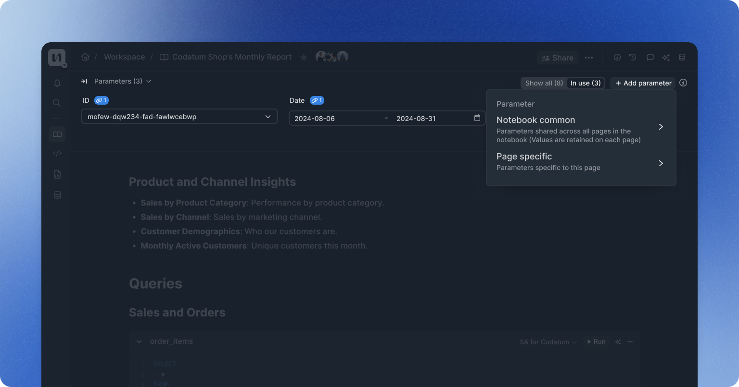
Task: Open the database icon in left sidebar
Action: click(x=57, y=195)
